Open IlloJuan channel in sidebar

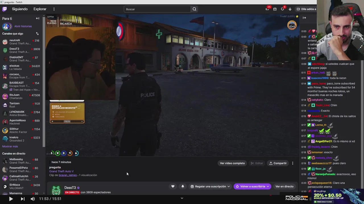coord(21,97)
